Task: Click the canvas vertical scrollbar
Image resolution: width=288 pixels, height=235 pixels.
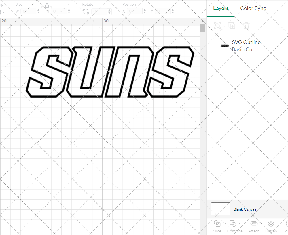Action: coord(203,27)
